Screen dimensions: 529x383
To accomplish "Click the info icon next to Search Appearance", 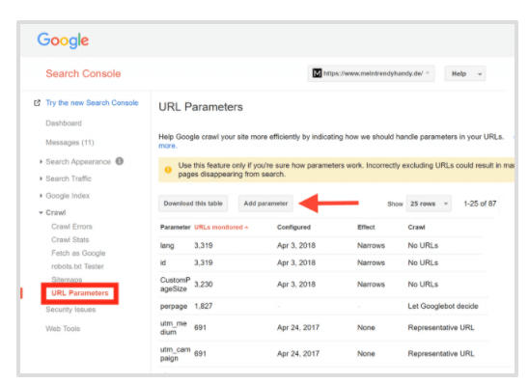I will (120, 161).
